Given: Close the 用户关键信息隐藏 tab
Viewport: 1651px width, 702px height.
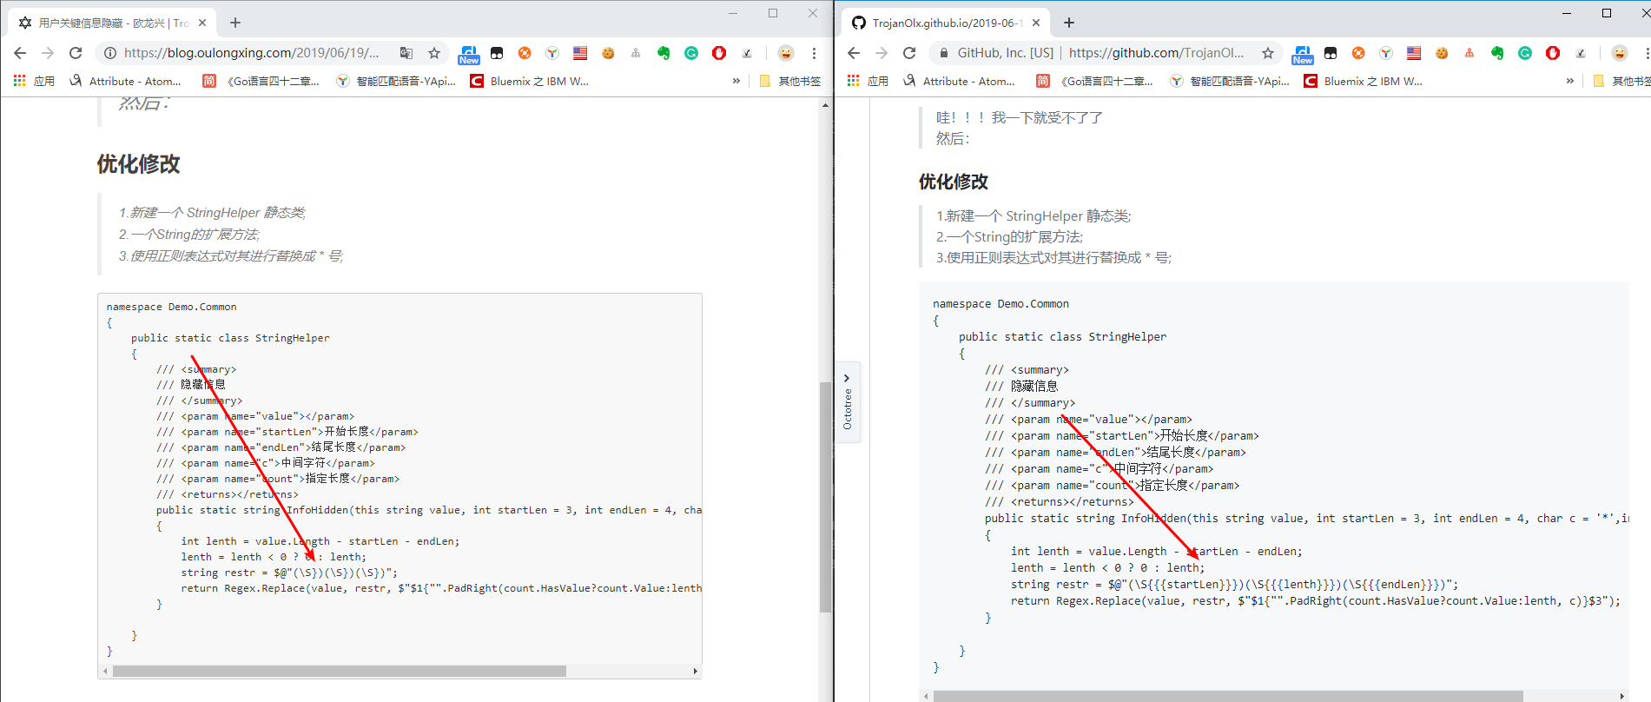Looking at the screenshot, I should pyautogui.click(x=202, y=23).
